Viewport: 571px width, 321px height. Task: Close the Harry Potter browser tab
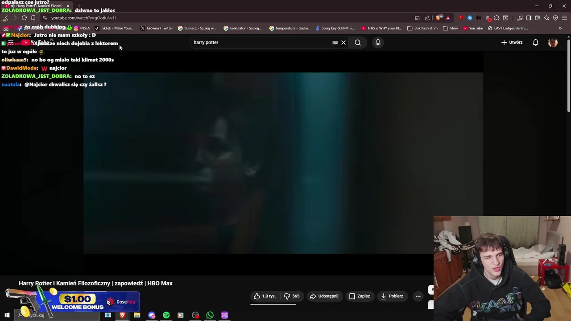[68, 6]
